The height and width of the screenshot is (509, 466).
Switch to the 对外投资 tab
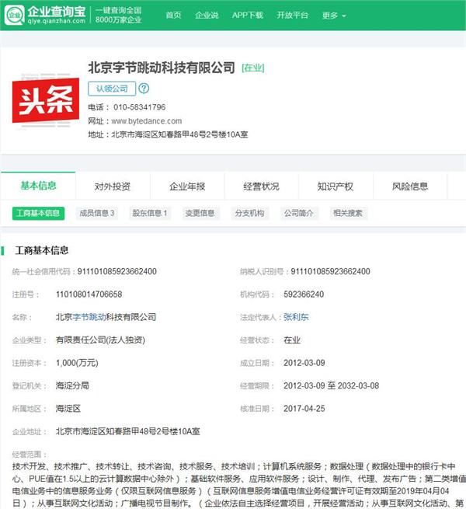(x=113, y=187)
